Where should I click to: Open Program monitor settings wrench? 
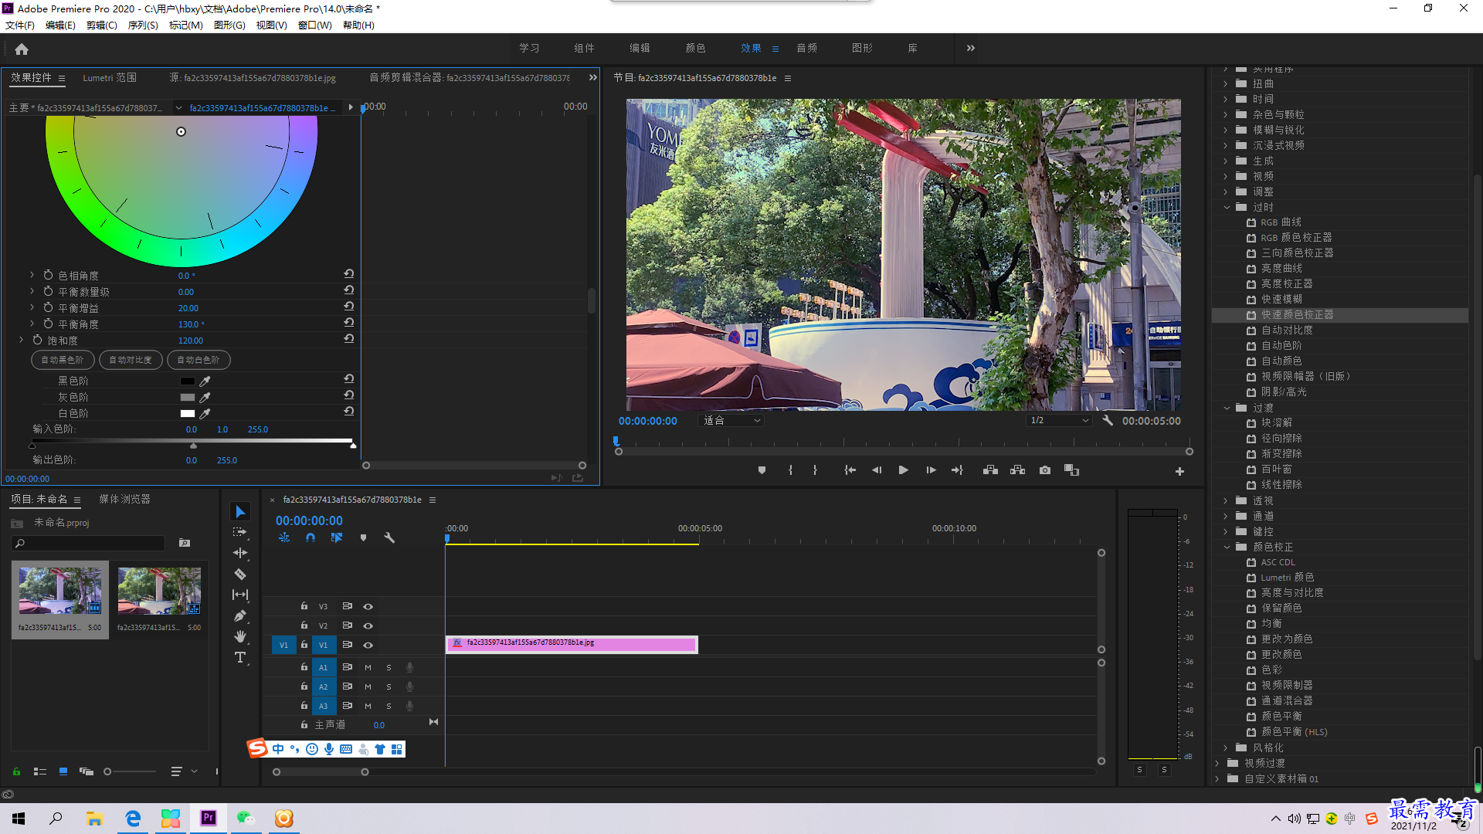pyautogui.click(x=1108, y=421)
